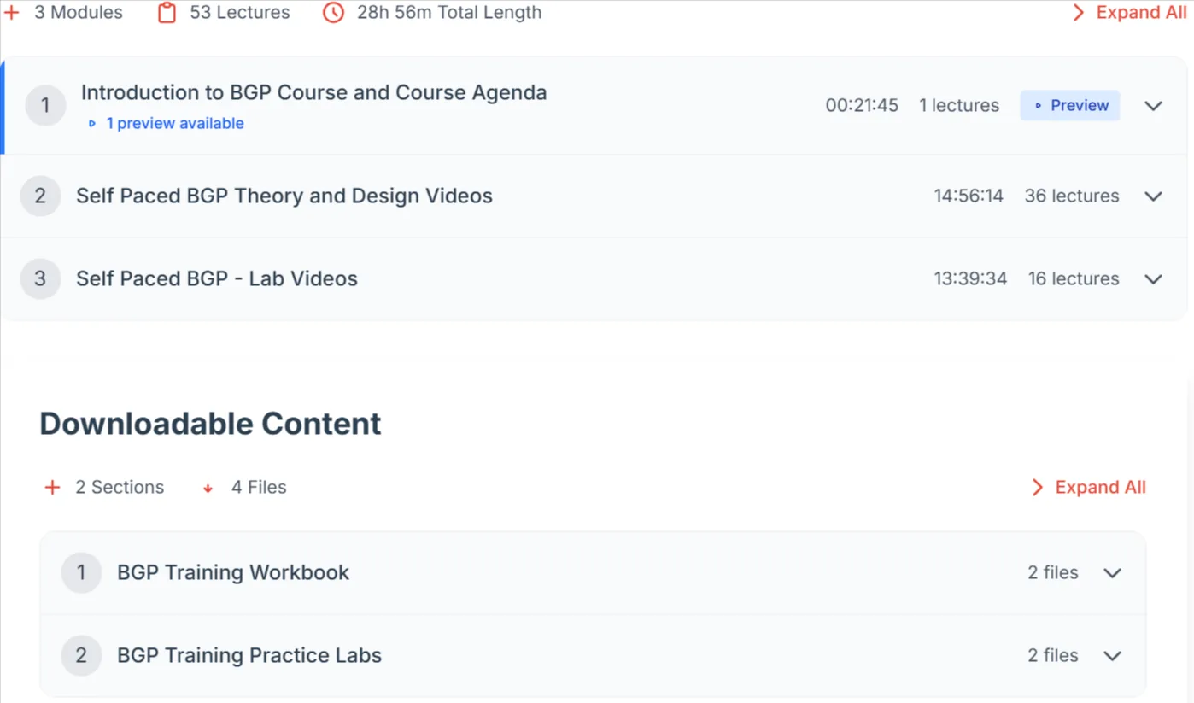This screenshot has height=703, width=1194.
Task: Click the Preview button on module 1
Action: 1070,106
